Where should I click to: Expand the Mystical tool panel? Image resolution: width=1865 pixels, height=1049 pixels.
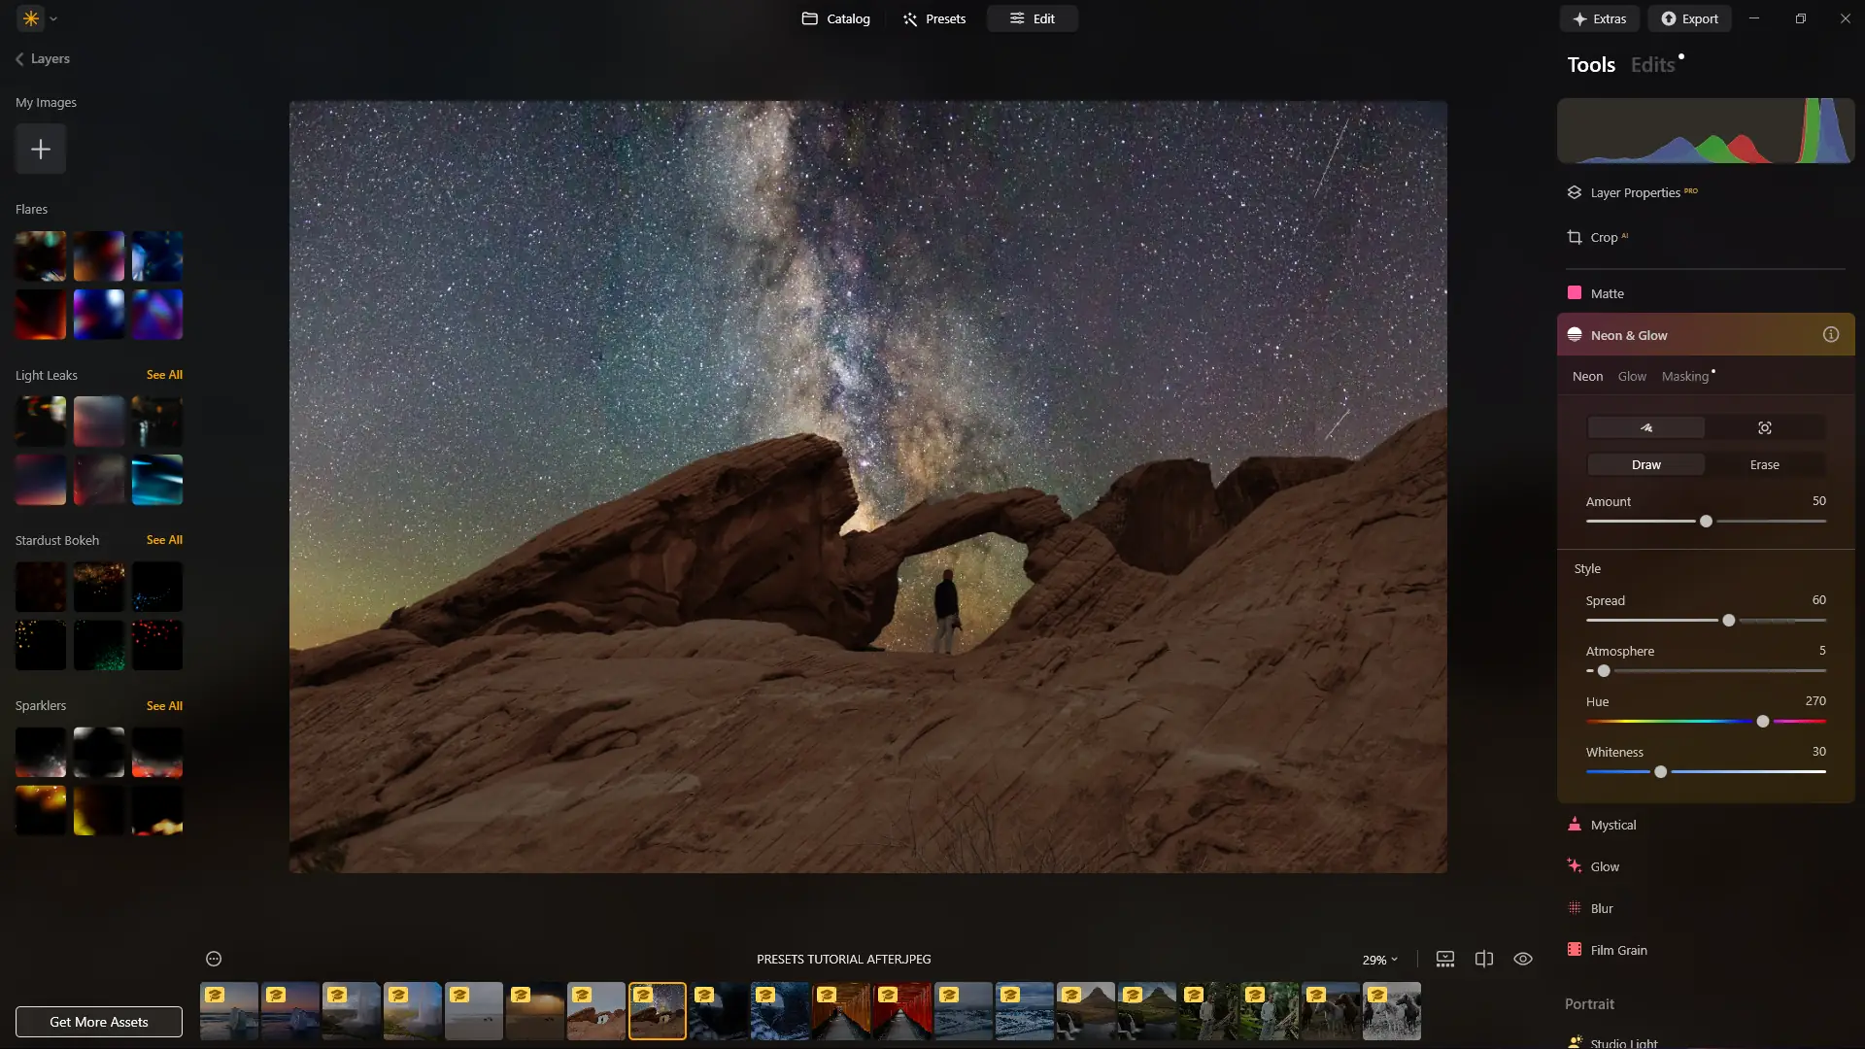click(1612, 825)
